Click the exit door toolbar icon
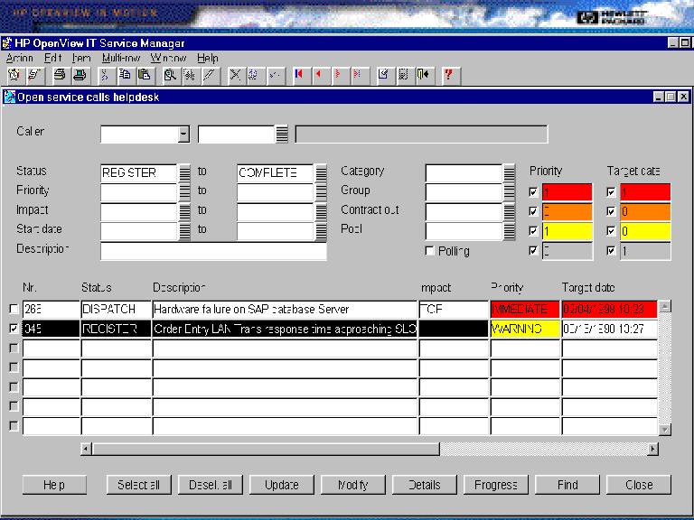 [x=422, y=75]
